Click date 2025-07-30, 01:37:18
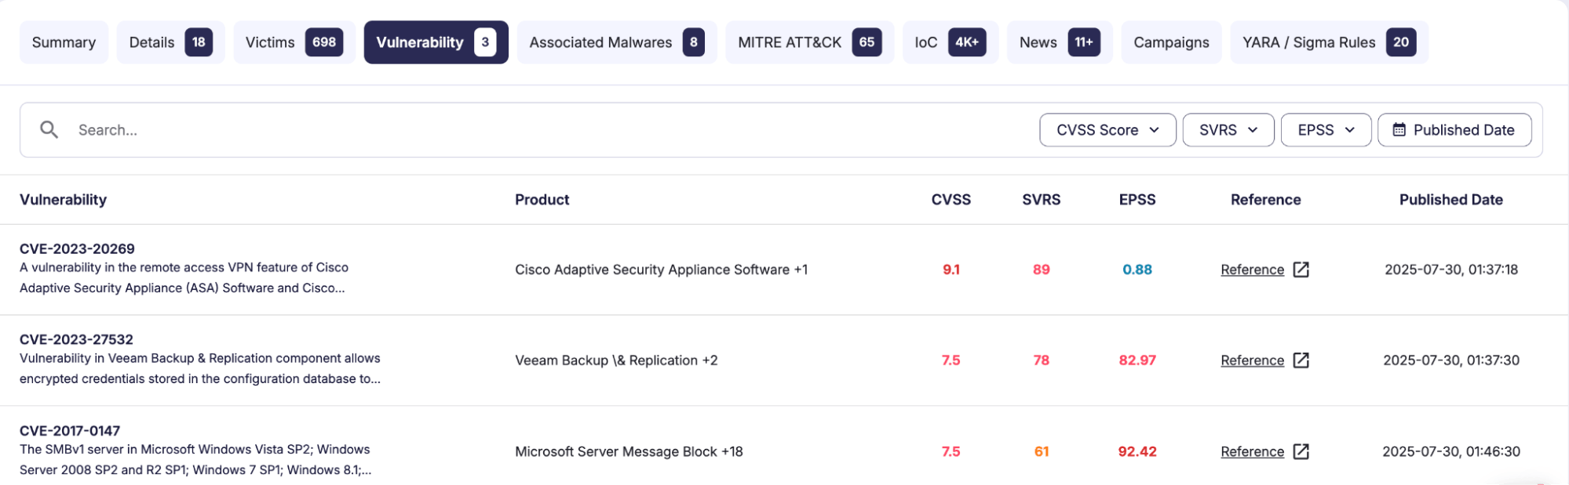 1450,270
